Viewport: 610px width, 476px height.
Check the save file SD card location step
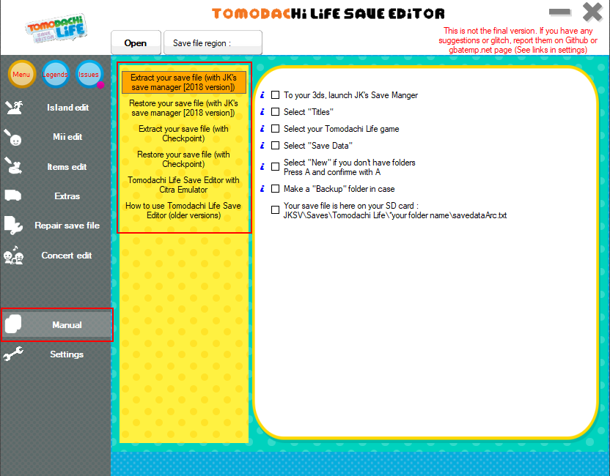[275, 210]
